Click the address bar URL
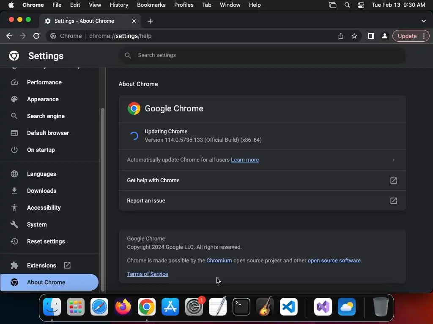Viewport: 433px width, 324px height. point(120,36)
